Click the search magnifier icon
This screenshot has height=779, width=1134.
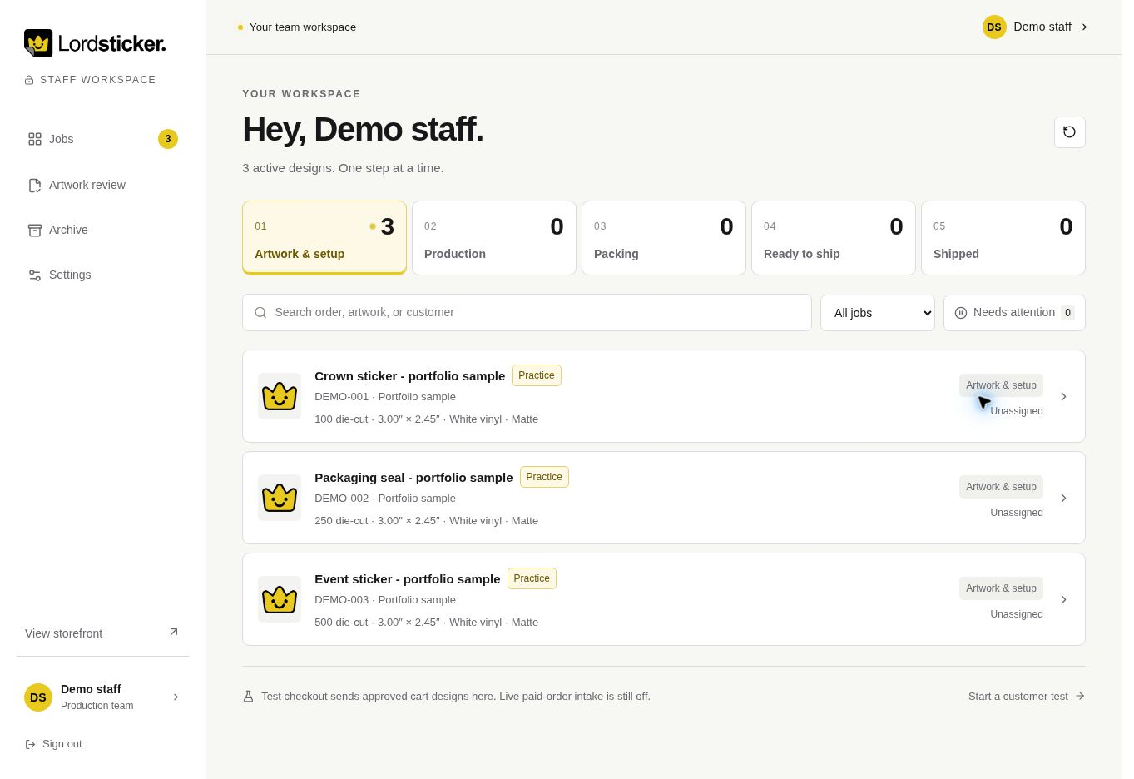click(x=260, y=312)
